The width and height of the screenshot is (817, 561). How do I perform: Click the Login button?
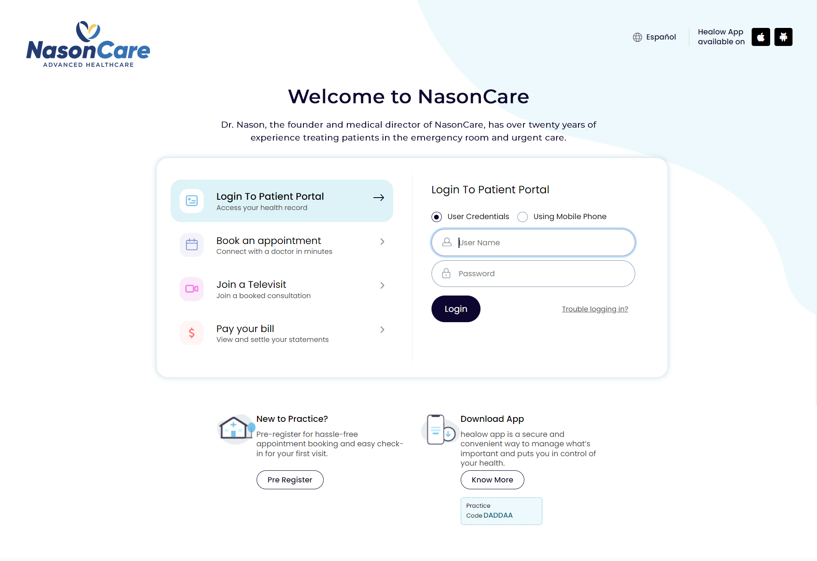click(x=456, y=309)
